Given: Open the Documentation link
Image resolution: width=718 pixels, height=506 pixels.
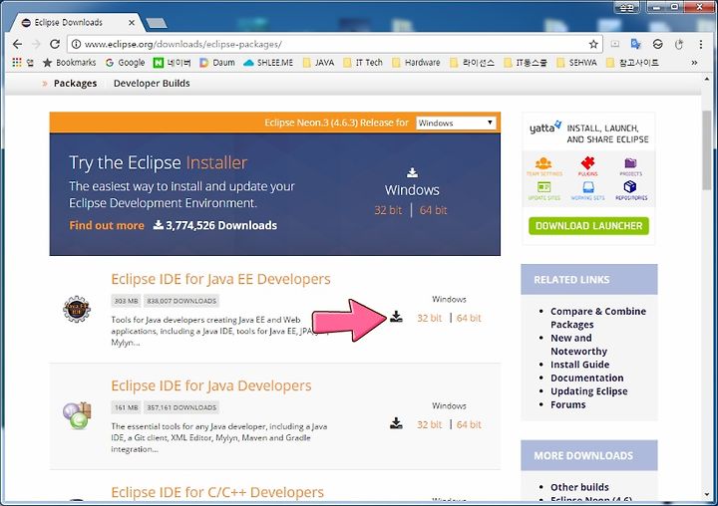Looking at the screenshot, I should (x=587, y=378).
